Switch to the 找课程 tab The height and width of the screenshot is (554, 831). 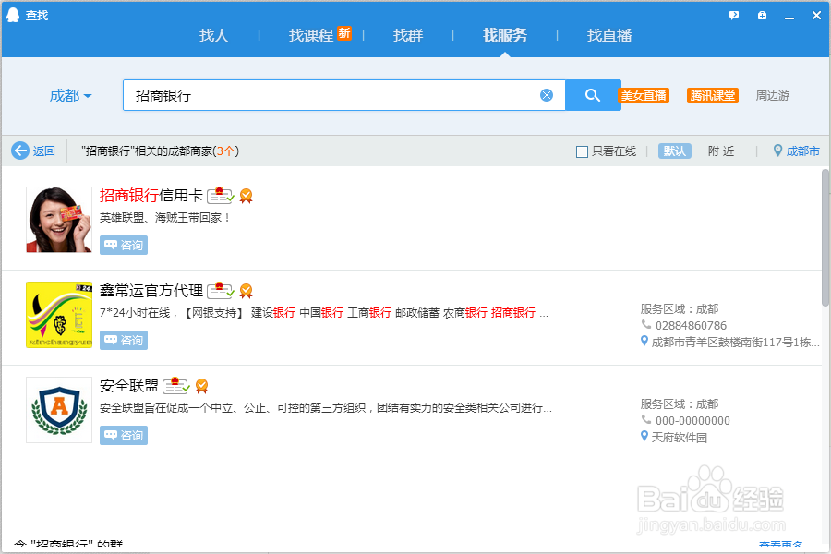pos(311,35)
